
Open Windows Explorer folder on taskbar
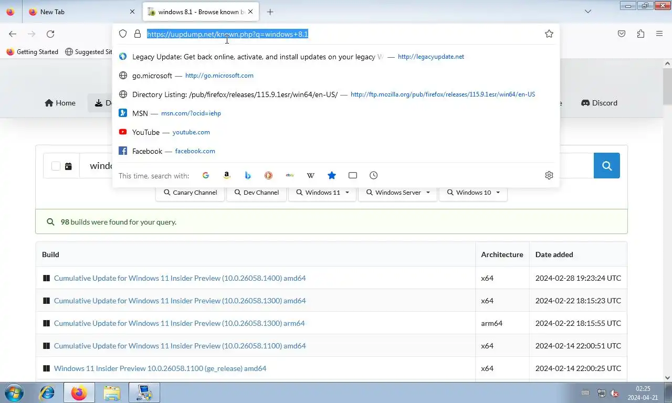(112, 393)
